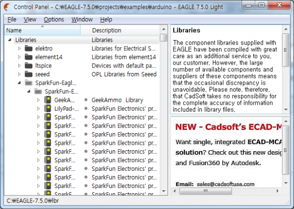The height and width of the screenshot is (209, 294).
Task: Open the Help menu
Action: tap(106, 20)
